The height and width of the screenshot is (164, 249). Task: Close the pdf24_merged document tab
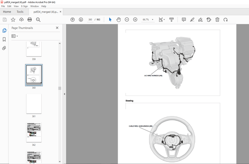61,12
